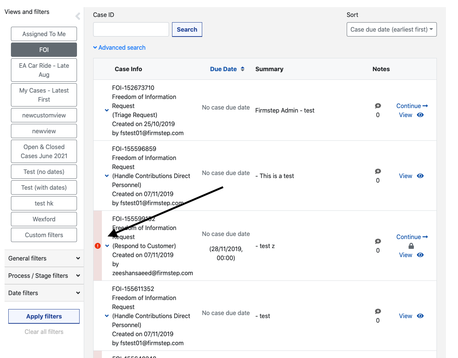Collapse the Views and filters sidebar
Image resolution: width=458 pixels, height=358 pixels.
(x=78, y=16)
